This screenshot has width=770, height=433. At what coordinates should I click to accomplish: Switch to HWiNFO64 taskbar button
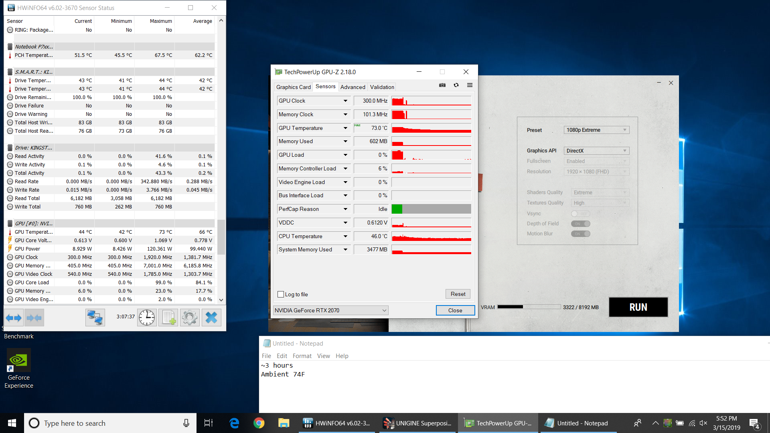tap(337, 423)
